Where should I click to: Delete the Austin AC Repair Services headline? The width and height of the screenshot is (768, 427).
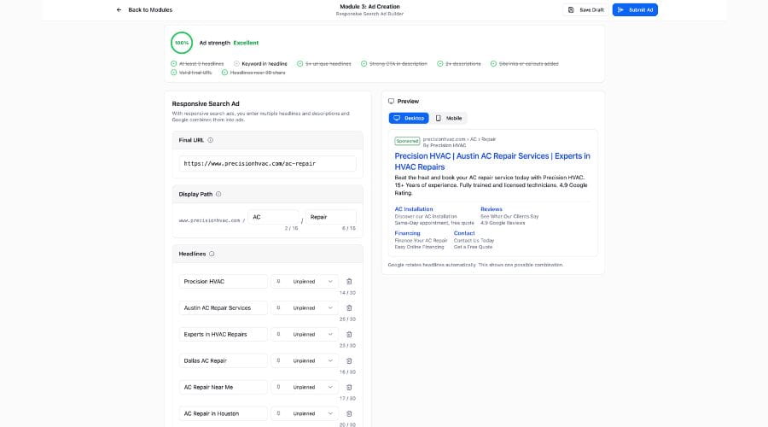click(349, 307)
